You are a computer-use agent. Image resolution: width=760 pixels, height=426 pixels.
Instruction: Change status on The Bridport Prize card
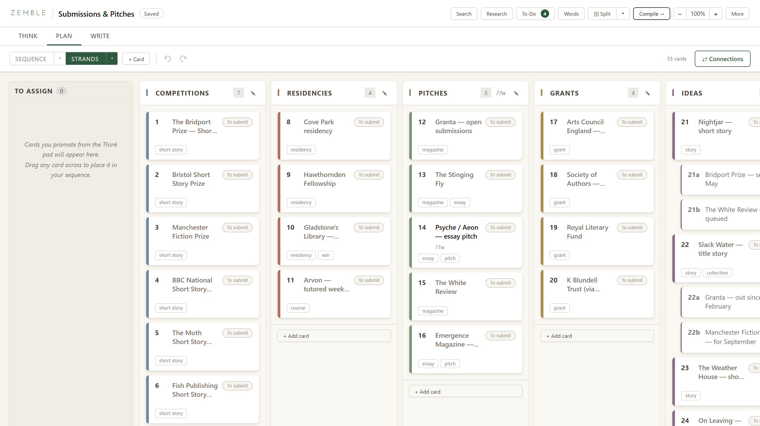[238, 122]
